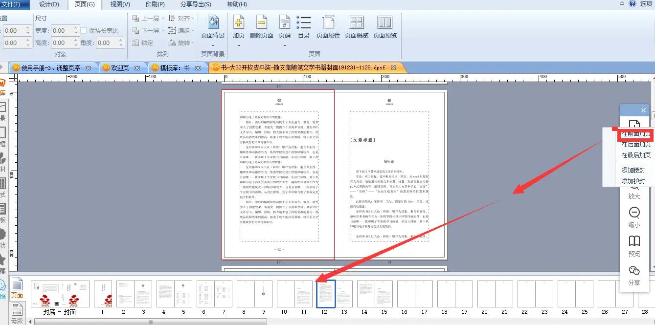Increase 宽度 width with up stepper
The image size is (655, 325).
76,28
